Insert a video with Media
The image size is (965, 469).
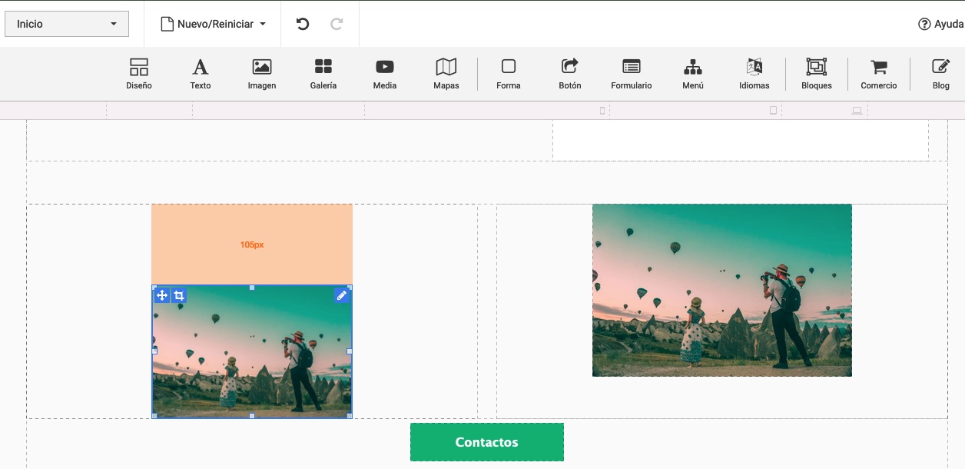click(x=384, y=74)
